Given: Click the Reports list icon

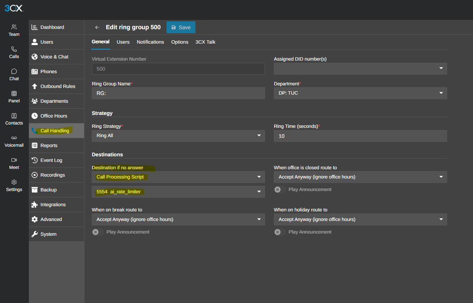Looking at the screenshot, I should [x=35, y=145].
